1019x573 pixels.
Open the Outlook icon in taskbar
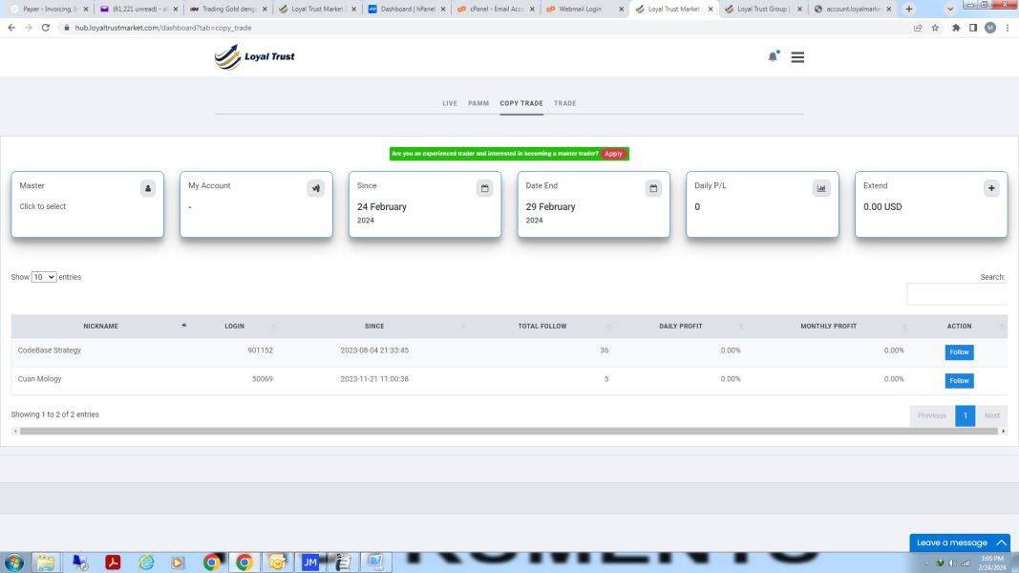pos(278,562)
